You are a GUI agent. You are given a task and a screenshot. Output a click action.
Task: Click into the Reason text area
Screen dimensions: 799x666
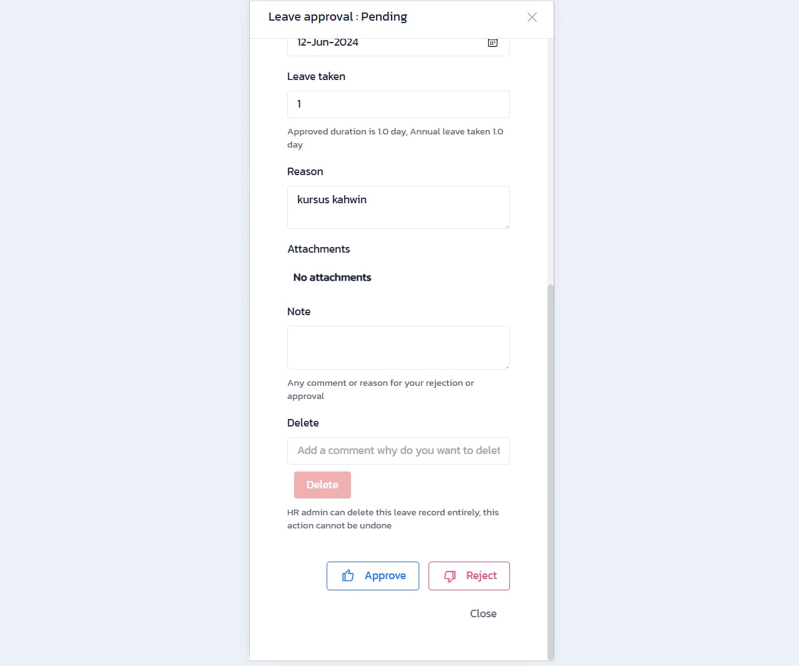(398, 207)
